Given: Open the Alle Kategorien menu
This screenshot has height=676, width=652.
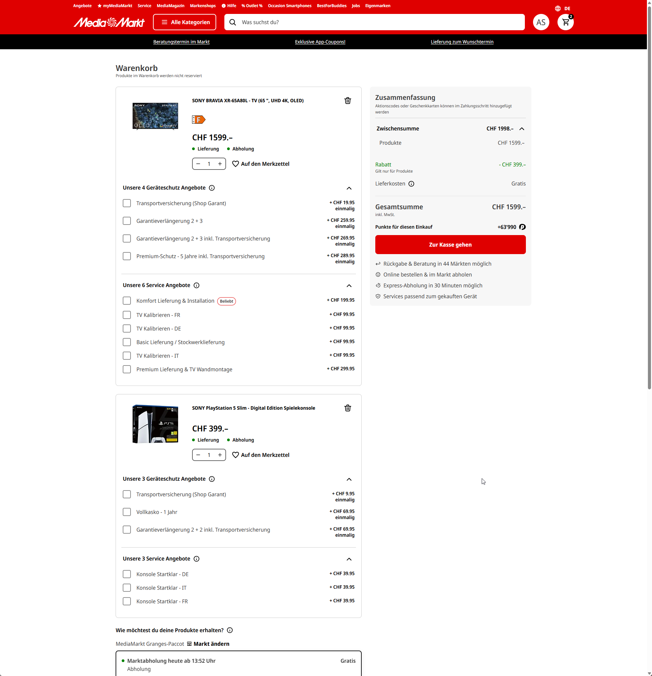Looking at the screenshot, I should pos(185,22).
